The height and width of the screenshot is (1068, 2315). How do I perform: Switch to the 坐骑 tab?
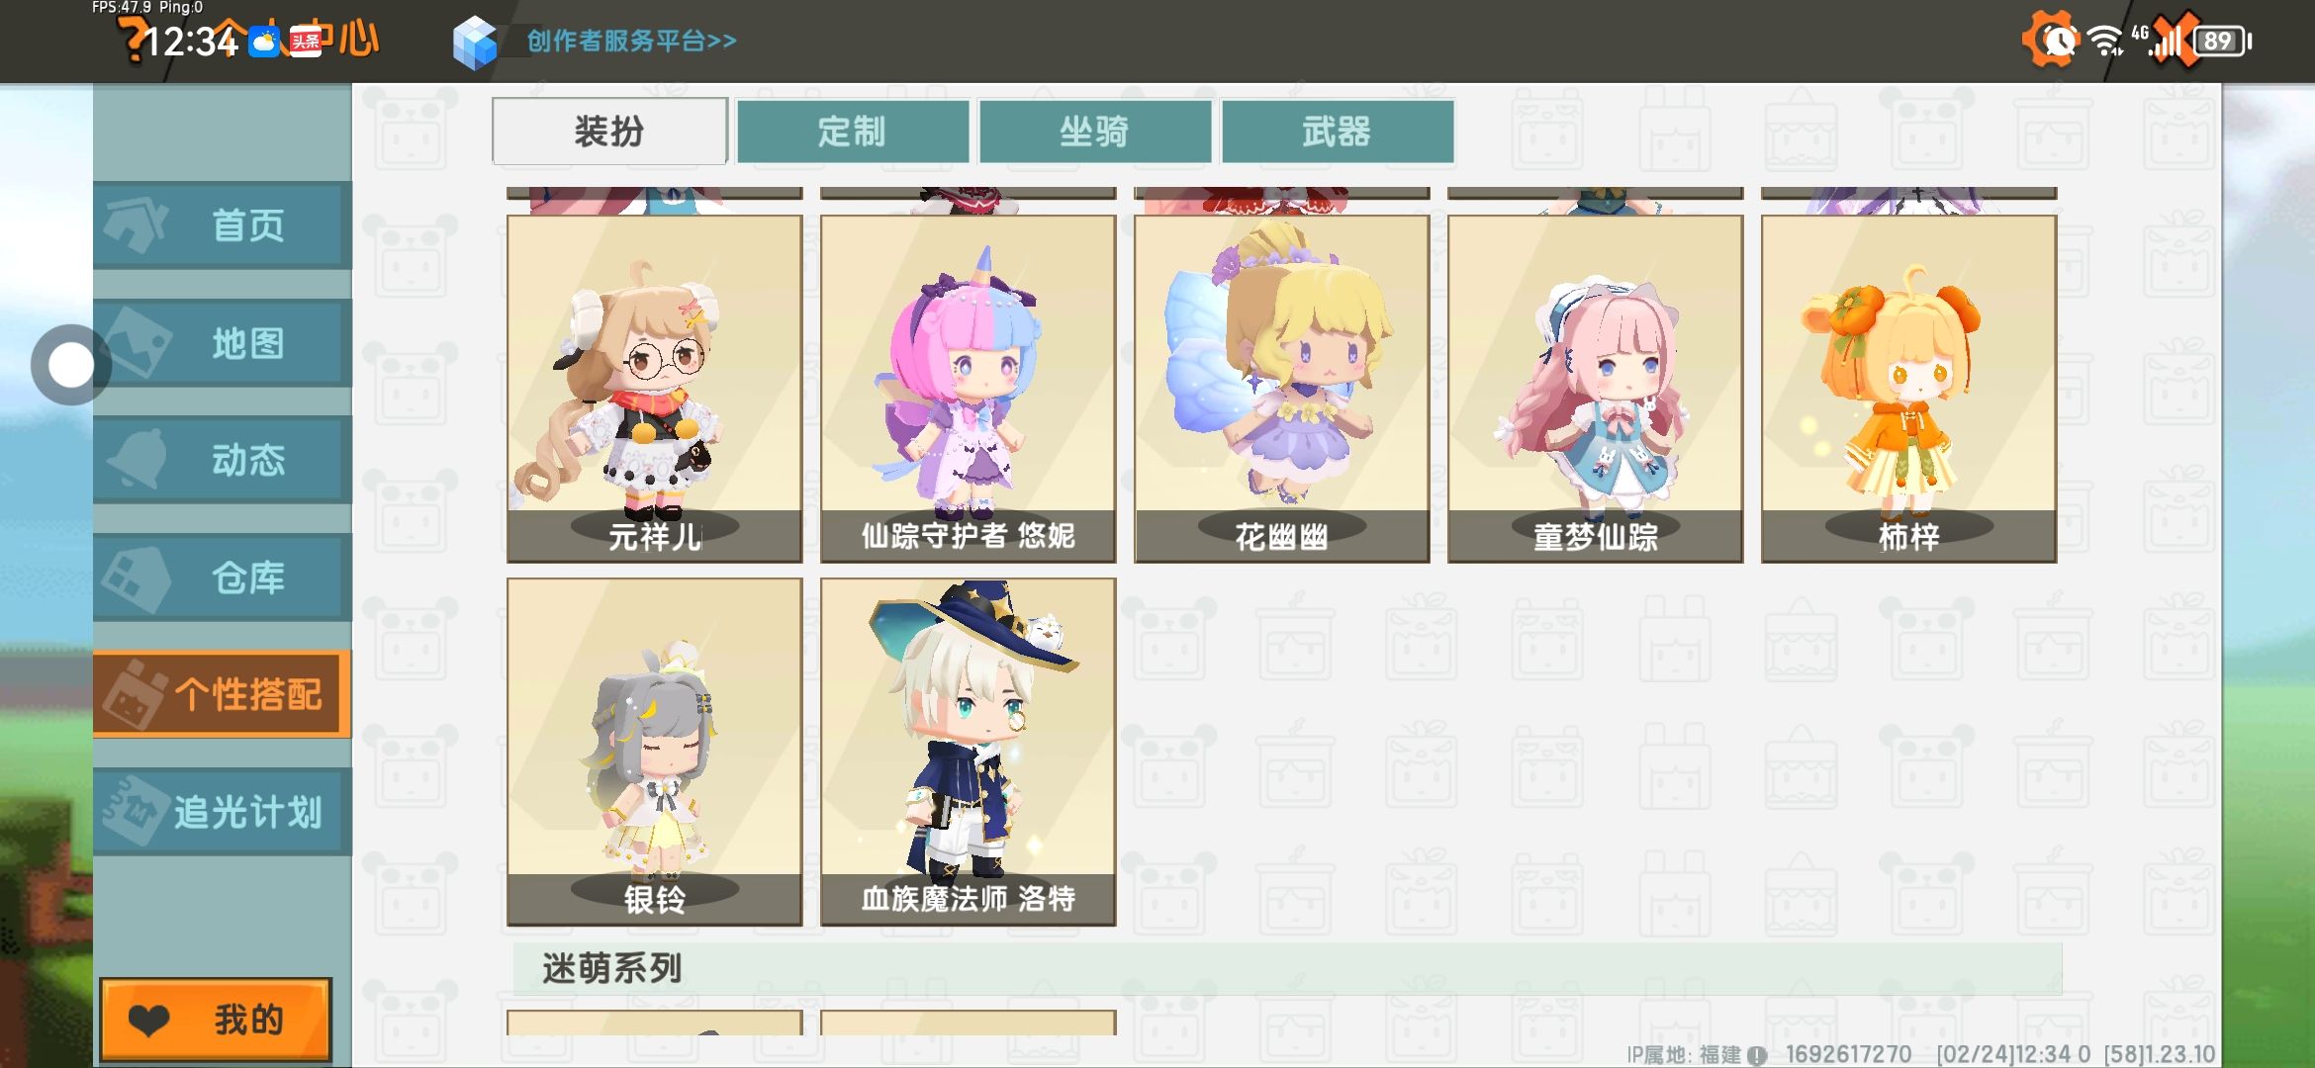pos(1095,131)
